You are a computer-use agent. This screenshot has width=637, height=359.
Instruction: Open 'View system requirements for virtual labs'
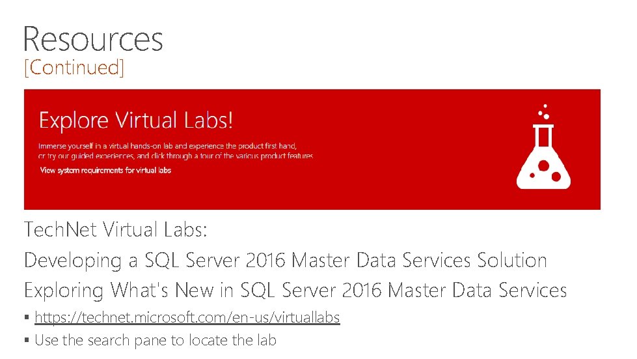pos(105,170)
